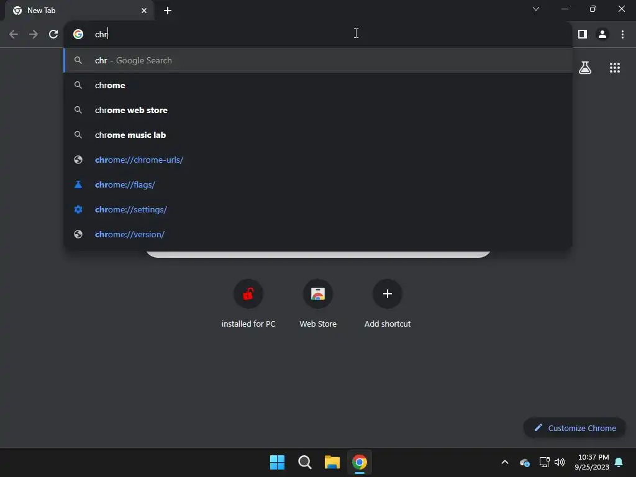Select the 'chrome' search suggestion
This screenshot has height=477, width=636.
[318, 85]
